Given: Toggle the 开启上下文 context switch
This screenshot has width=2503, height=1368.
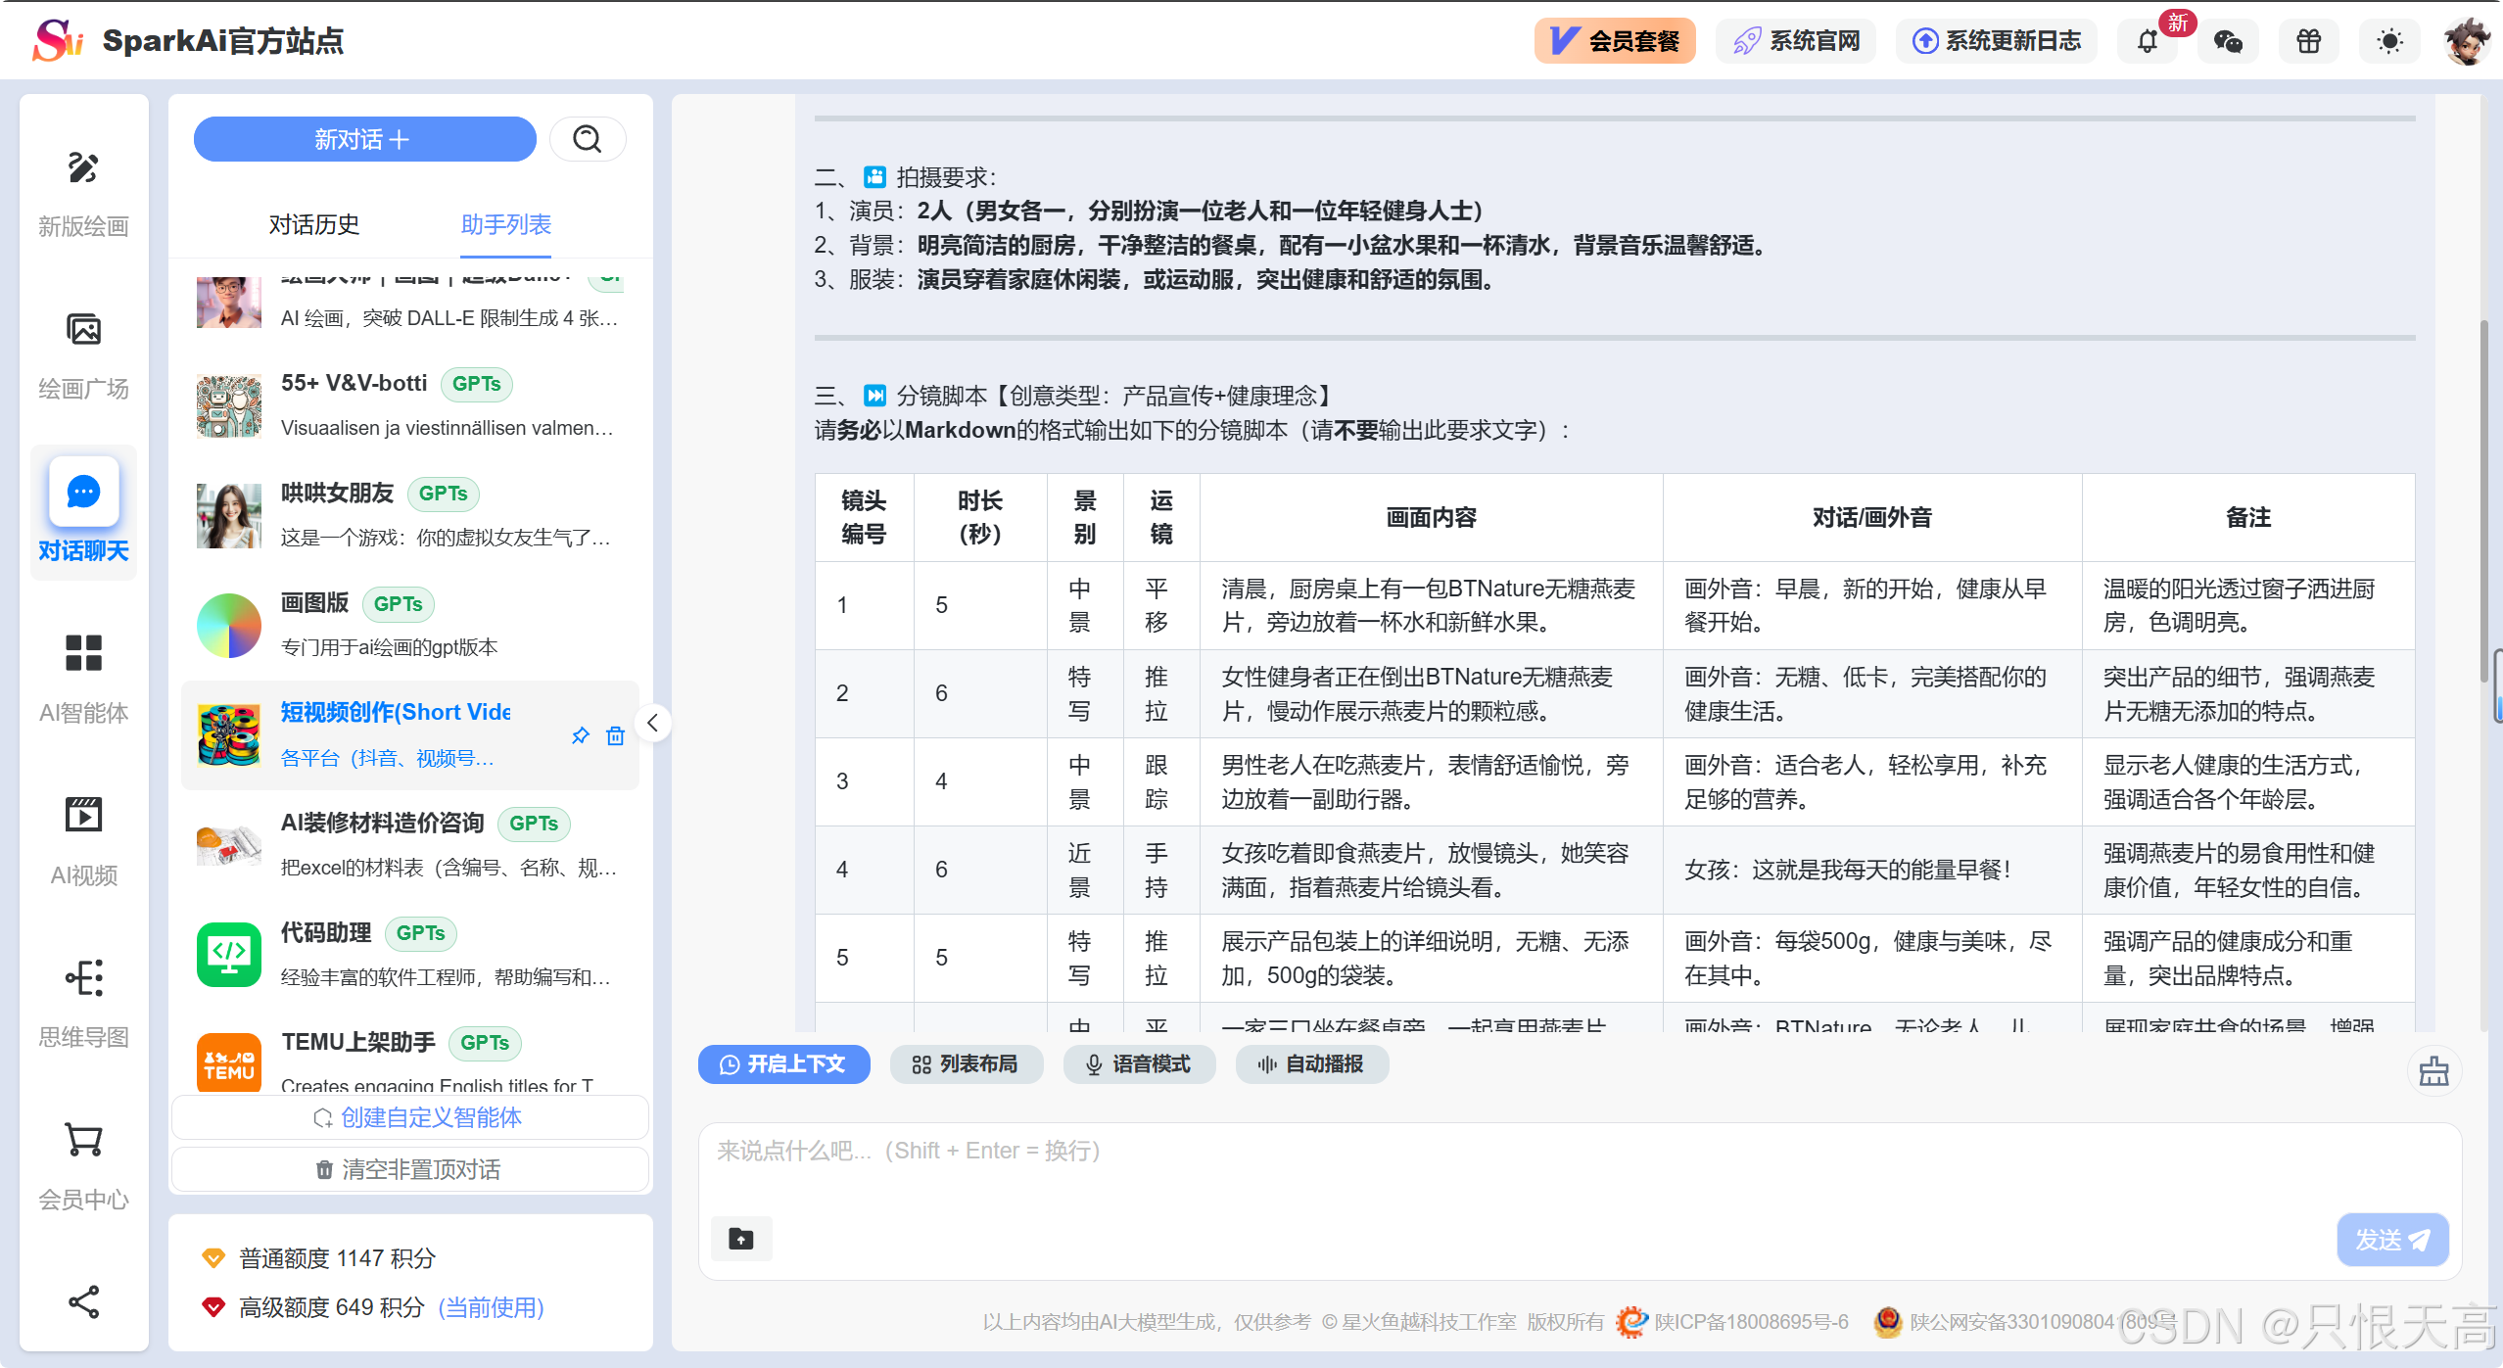Looking at the screenshot, I should [x=783, y=1064].
